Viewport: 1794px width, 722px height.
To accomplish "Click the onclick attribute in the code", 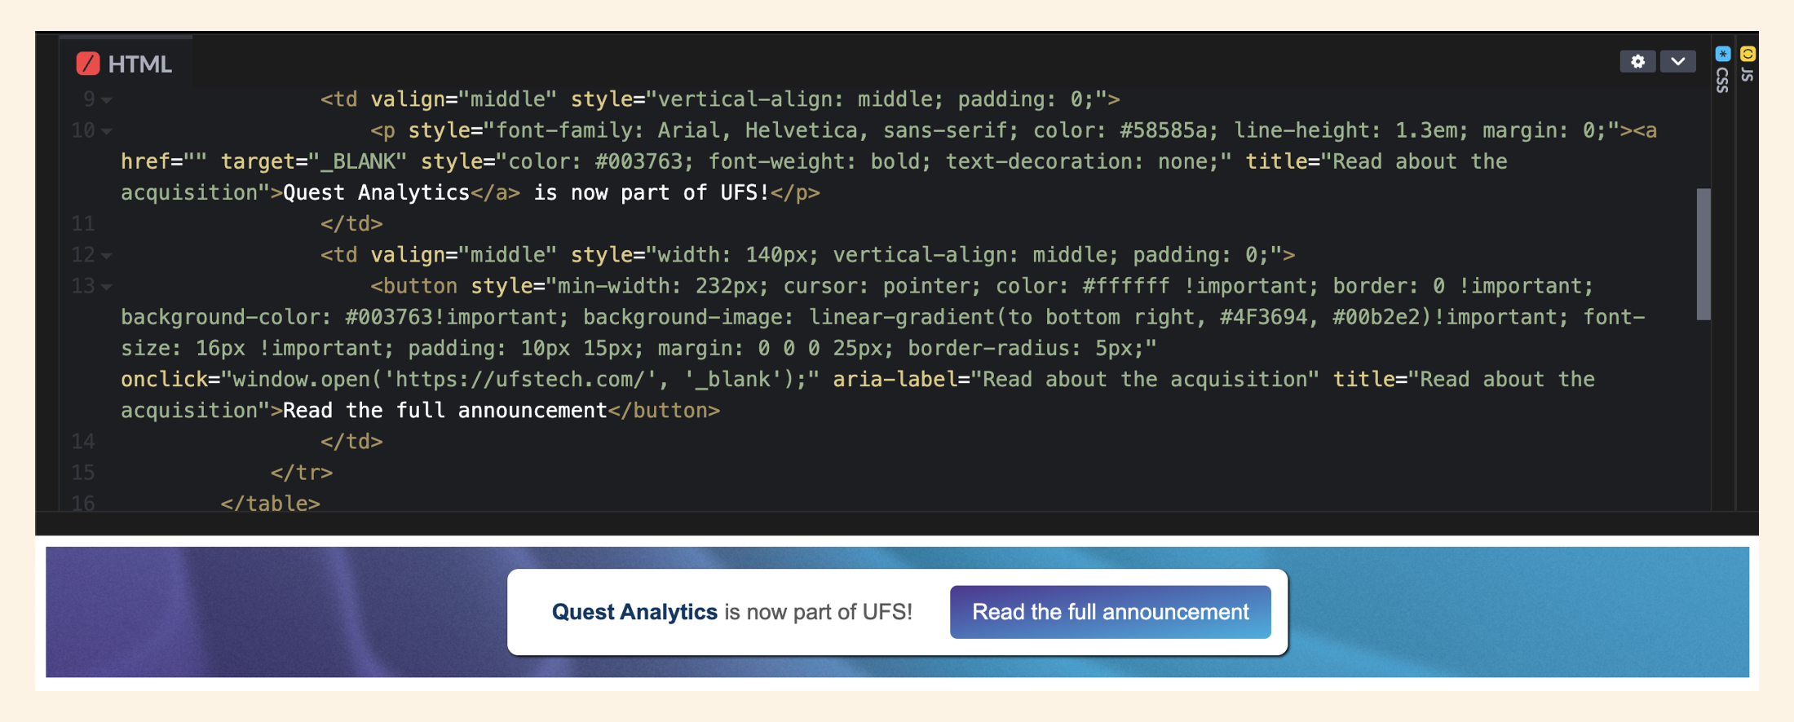I will click(x=164, y=380).
